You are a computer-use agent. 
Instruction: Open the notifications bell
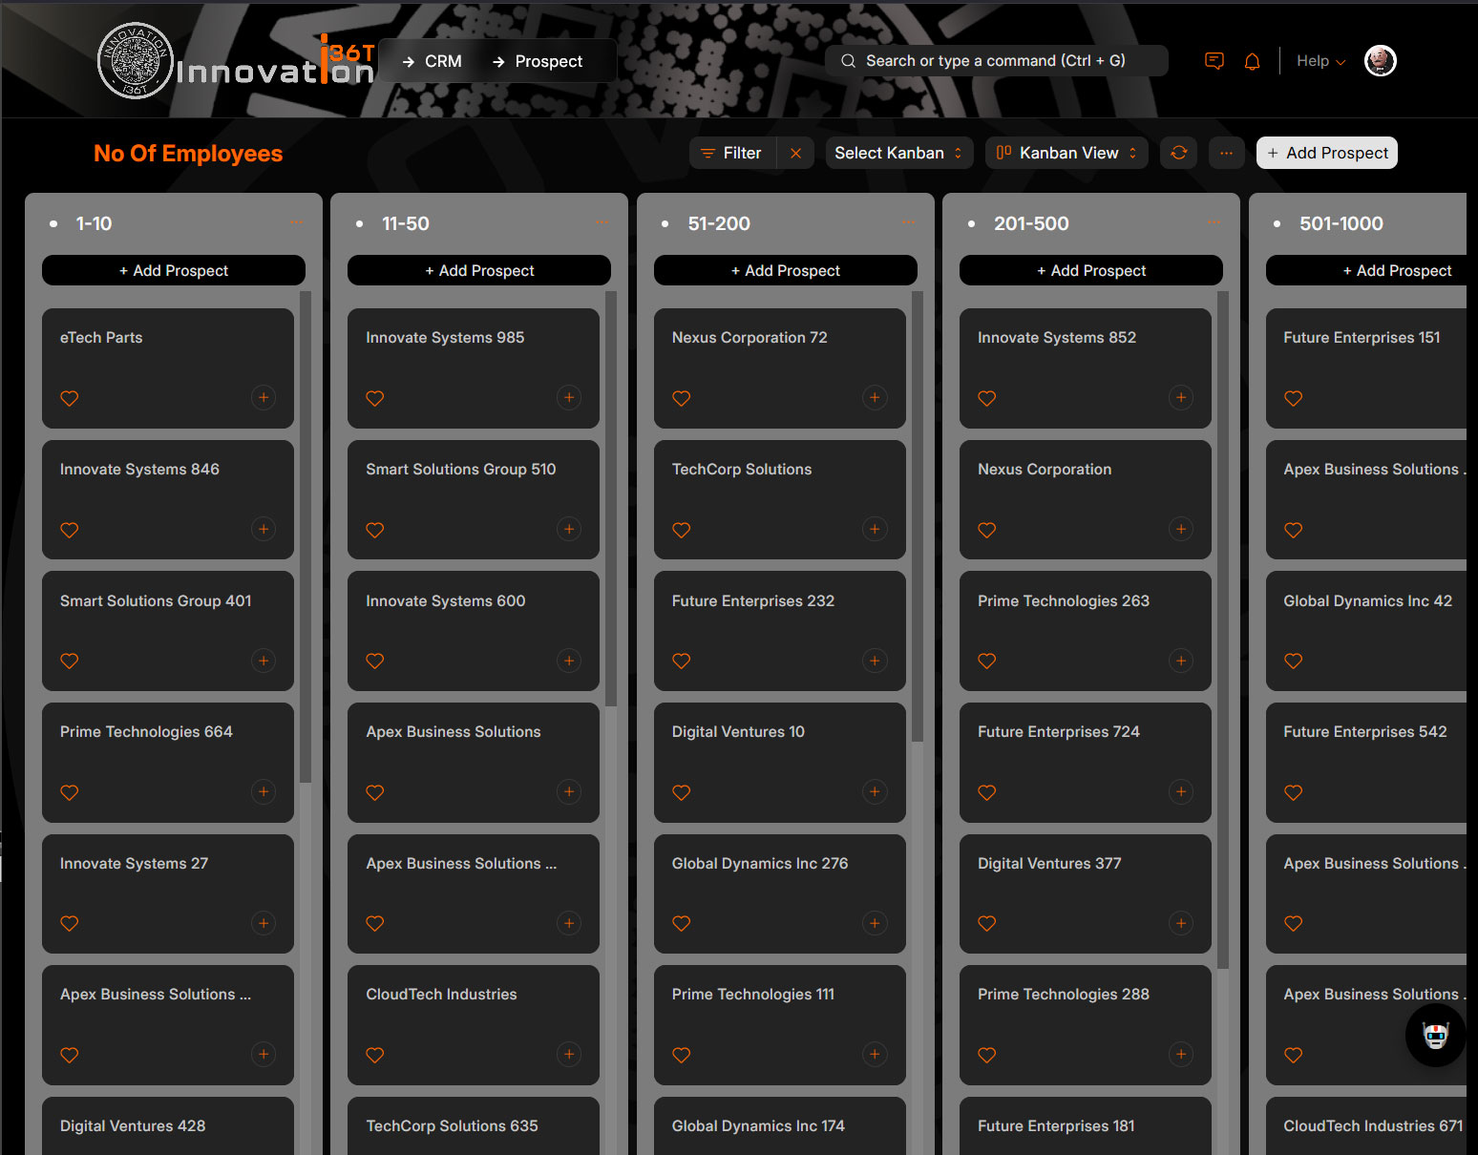click(1252, 61)
